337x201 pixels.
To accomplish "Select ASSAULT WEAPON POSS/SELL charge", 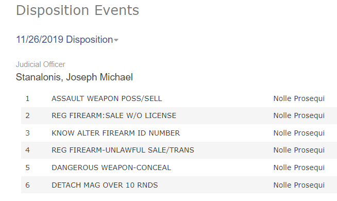I will coord(107,98).
